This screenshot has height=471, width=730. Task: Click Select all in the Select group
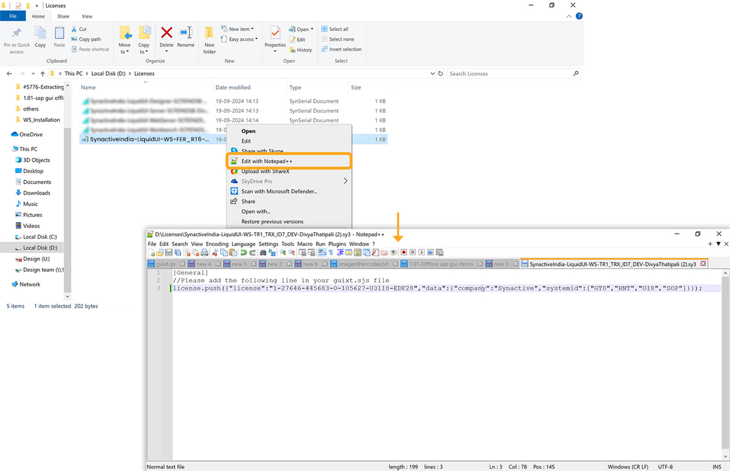[335, 29]
